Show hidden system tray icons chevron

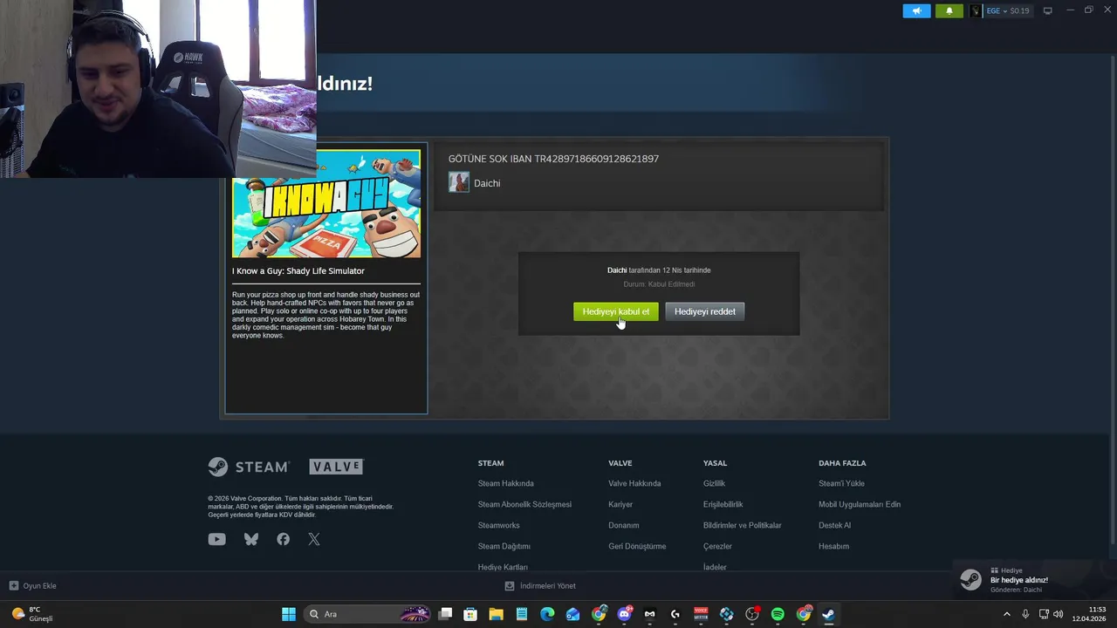[1006, 614]
